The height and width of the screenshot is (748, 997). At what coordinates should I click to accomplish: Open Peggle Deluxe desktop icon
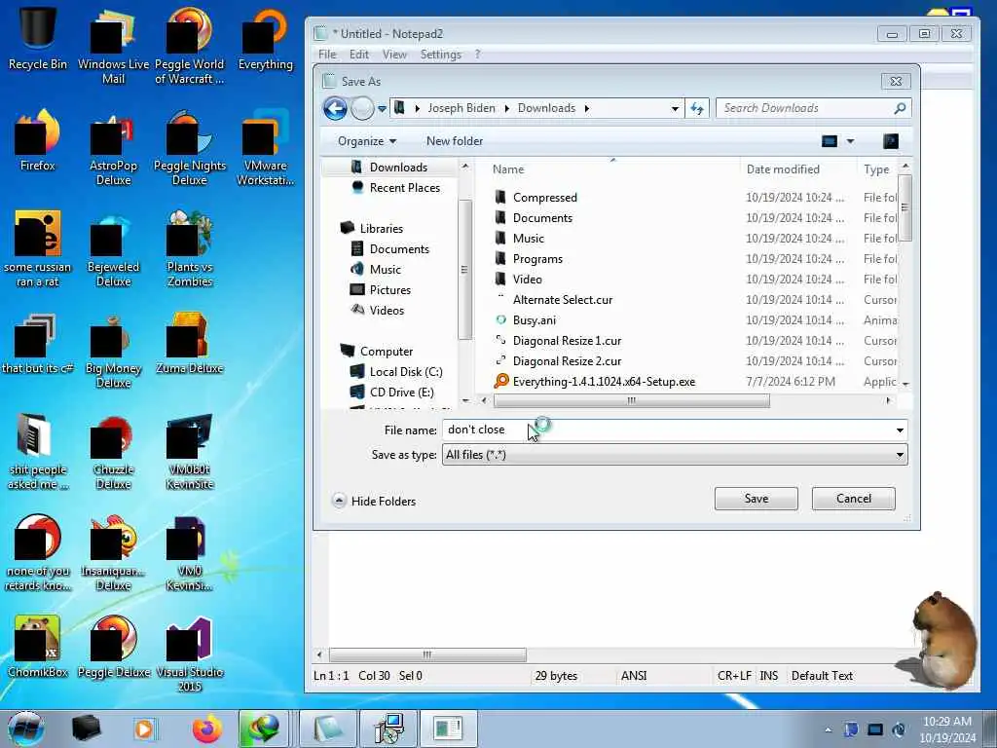coord(113,647)
